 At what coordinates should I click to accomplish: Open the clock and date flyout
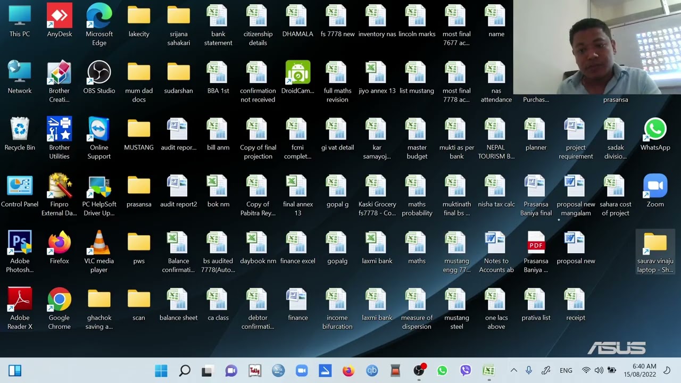(640, 370)
